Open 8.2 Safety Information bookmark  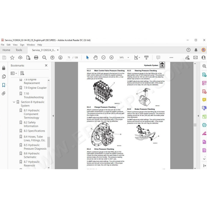pyautogui.click(x=31, y=124)
